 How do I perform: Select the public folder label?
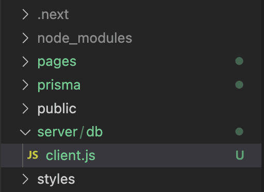point(57,109)
